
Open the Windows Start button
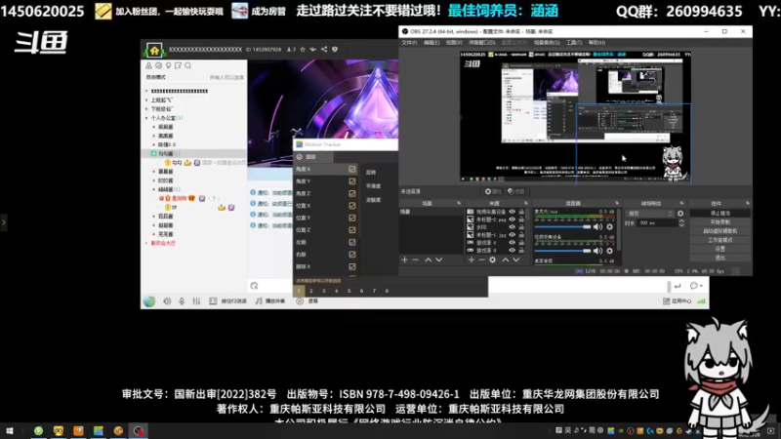tap(10, 431)
